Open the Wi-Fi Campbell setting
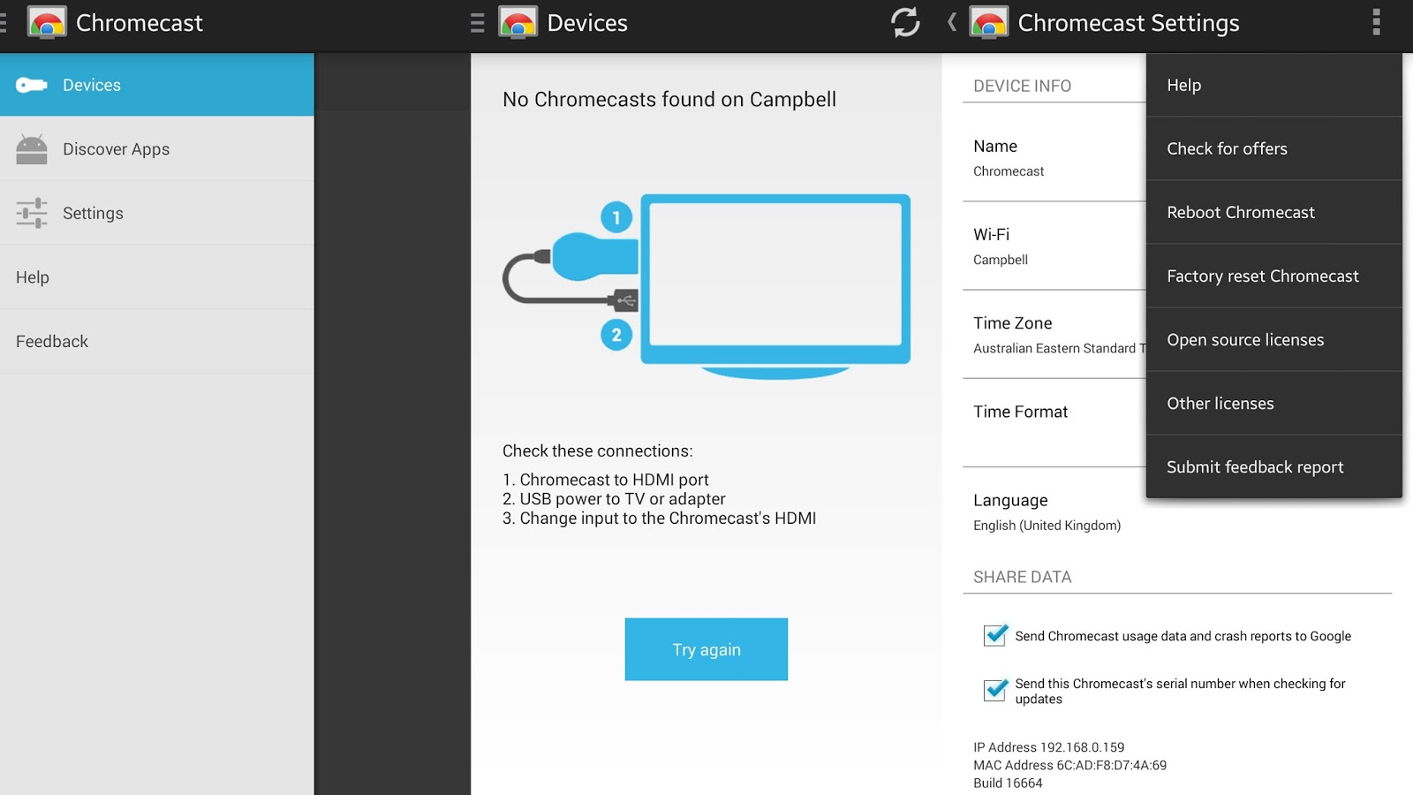The width and height of the screenshot is (1413, 795). pos(1054,246)
